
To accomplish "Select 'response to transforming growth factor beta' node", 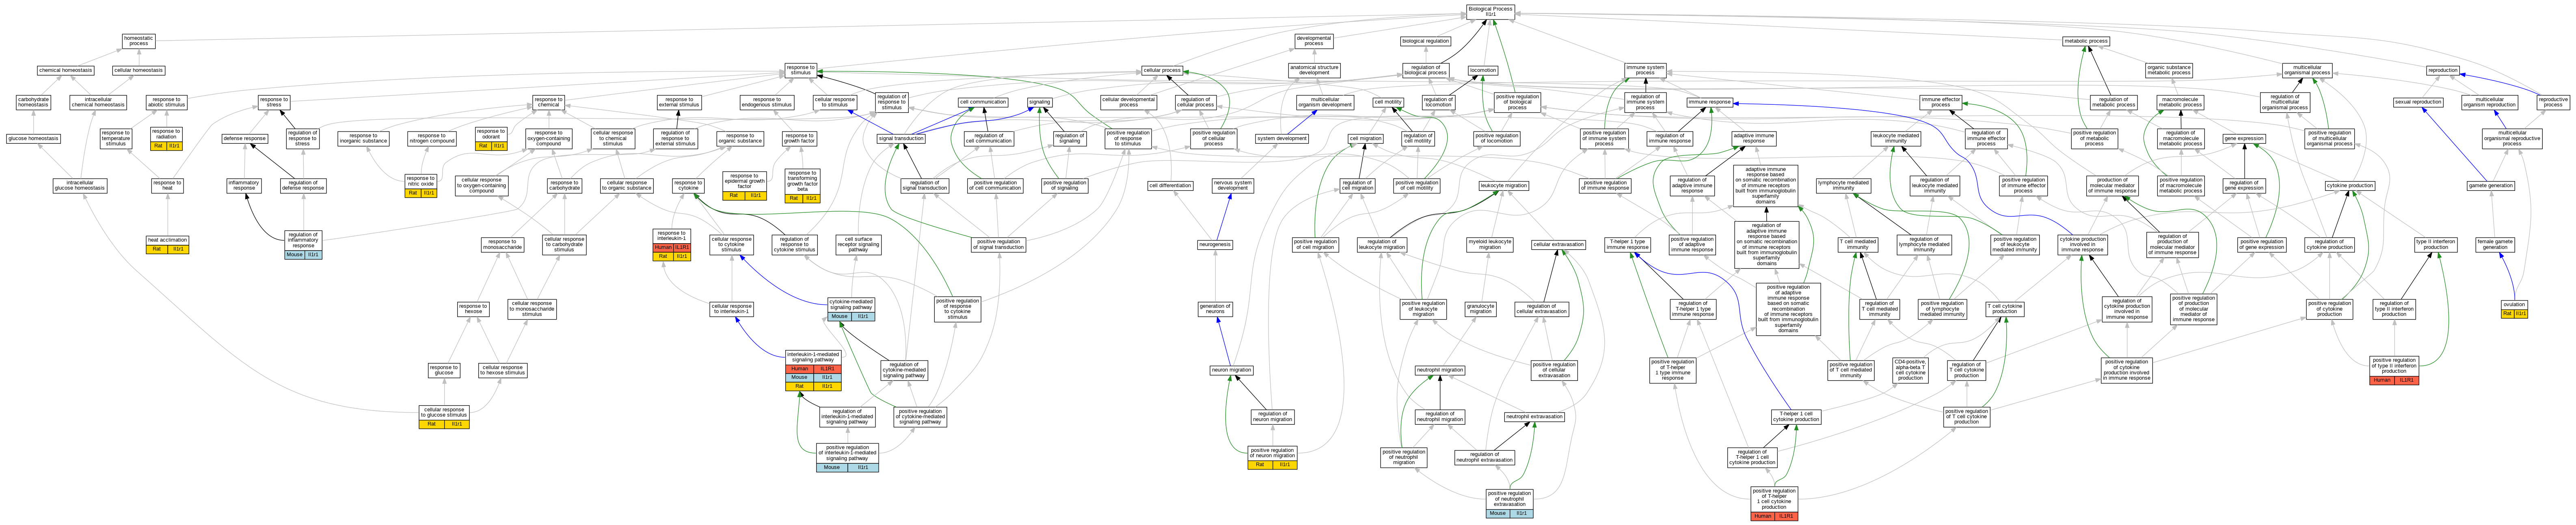I will click(x=802, y=185).
